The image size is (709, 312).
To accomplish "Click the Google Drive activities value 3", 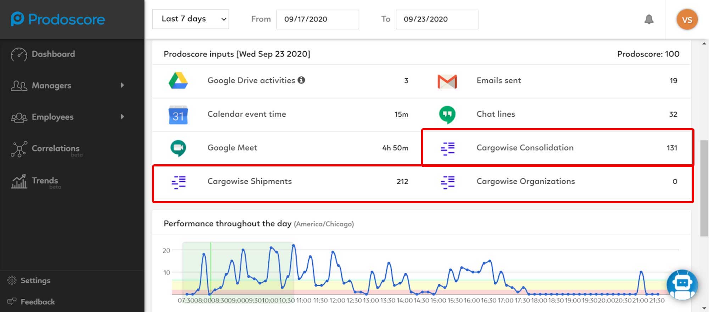I will (x=406, y=81).
